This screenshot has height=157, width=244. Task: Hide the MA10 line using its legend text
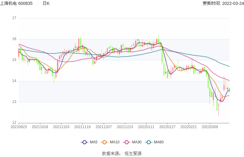coord(115,142)
